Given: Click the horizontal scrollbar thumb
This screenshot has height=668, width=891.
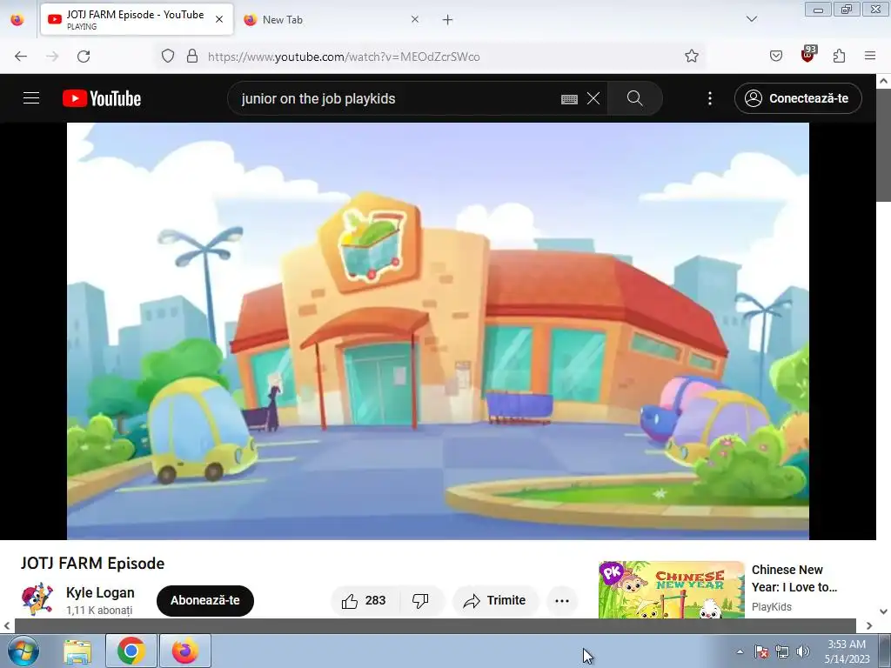Looking at the screenshot, I should (x=435, y=625).
